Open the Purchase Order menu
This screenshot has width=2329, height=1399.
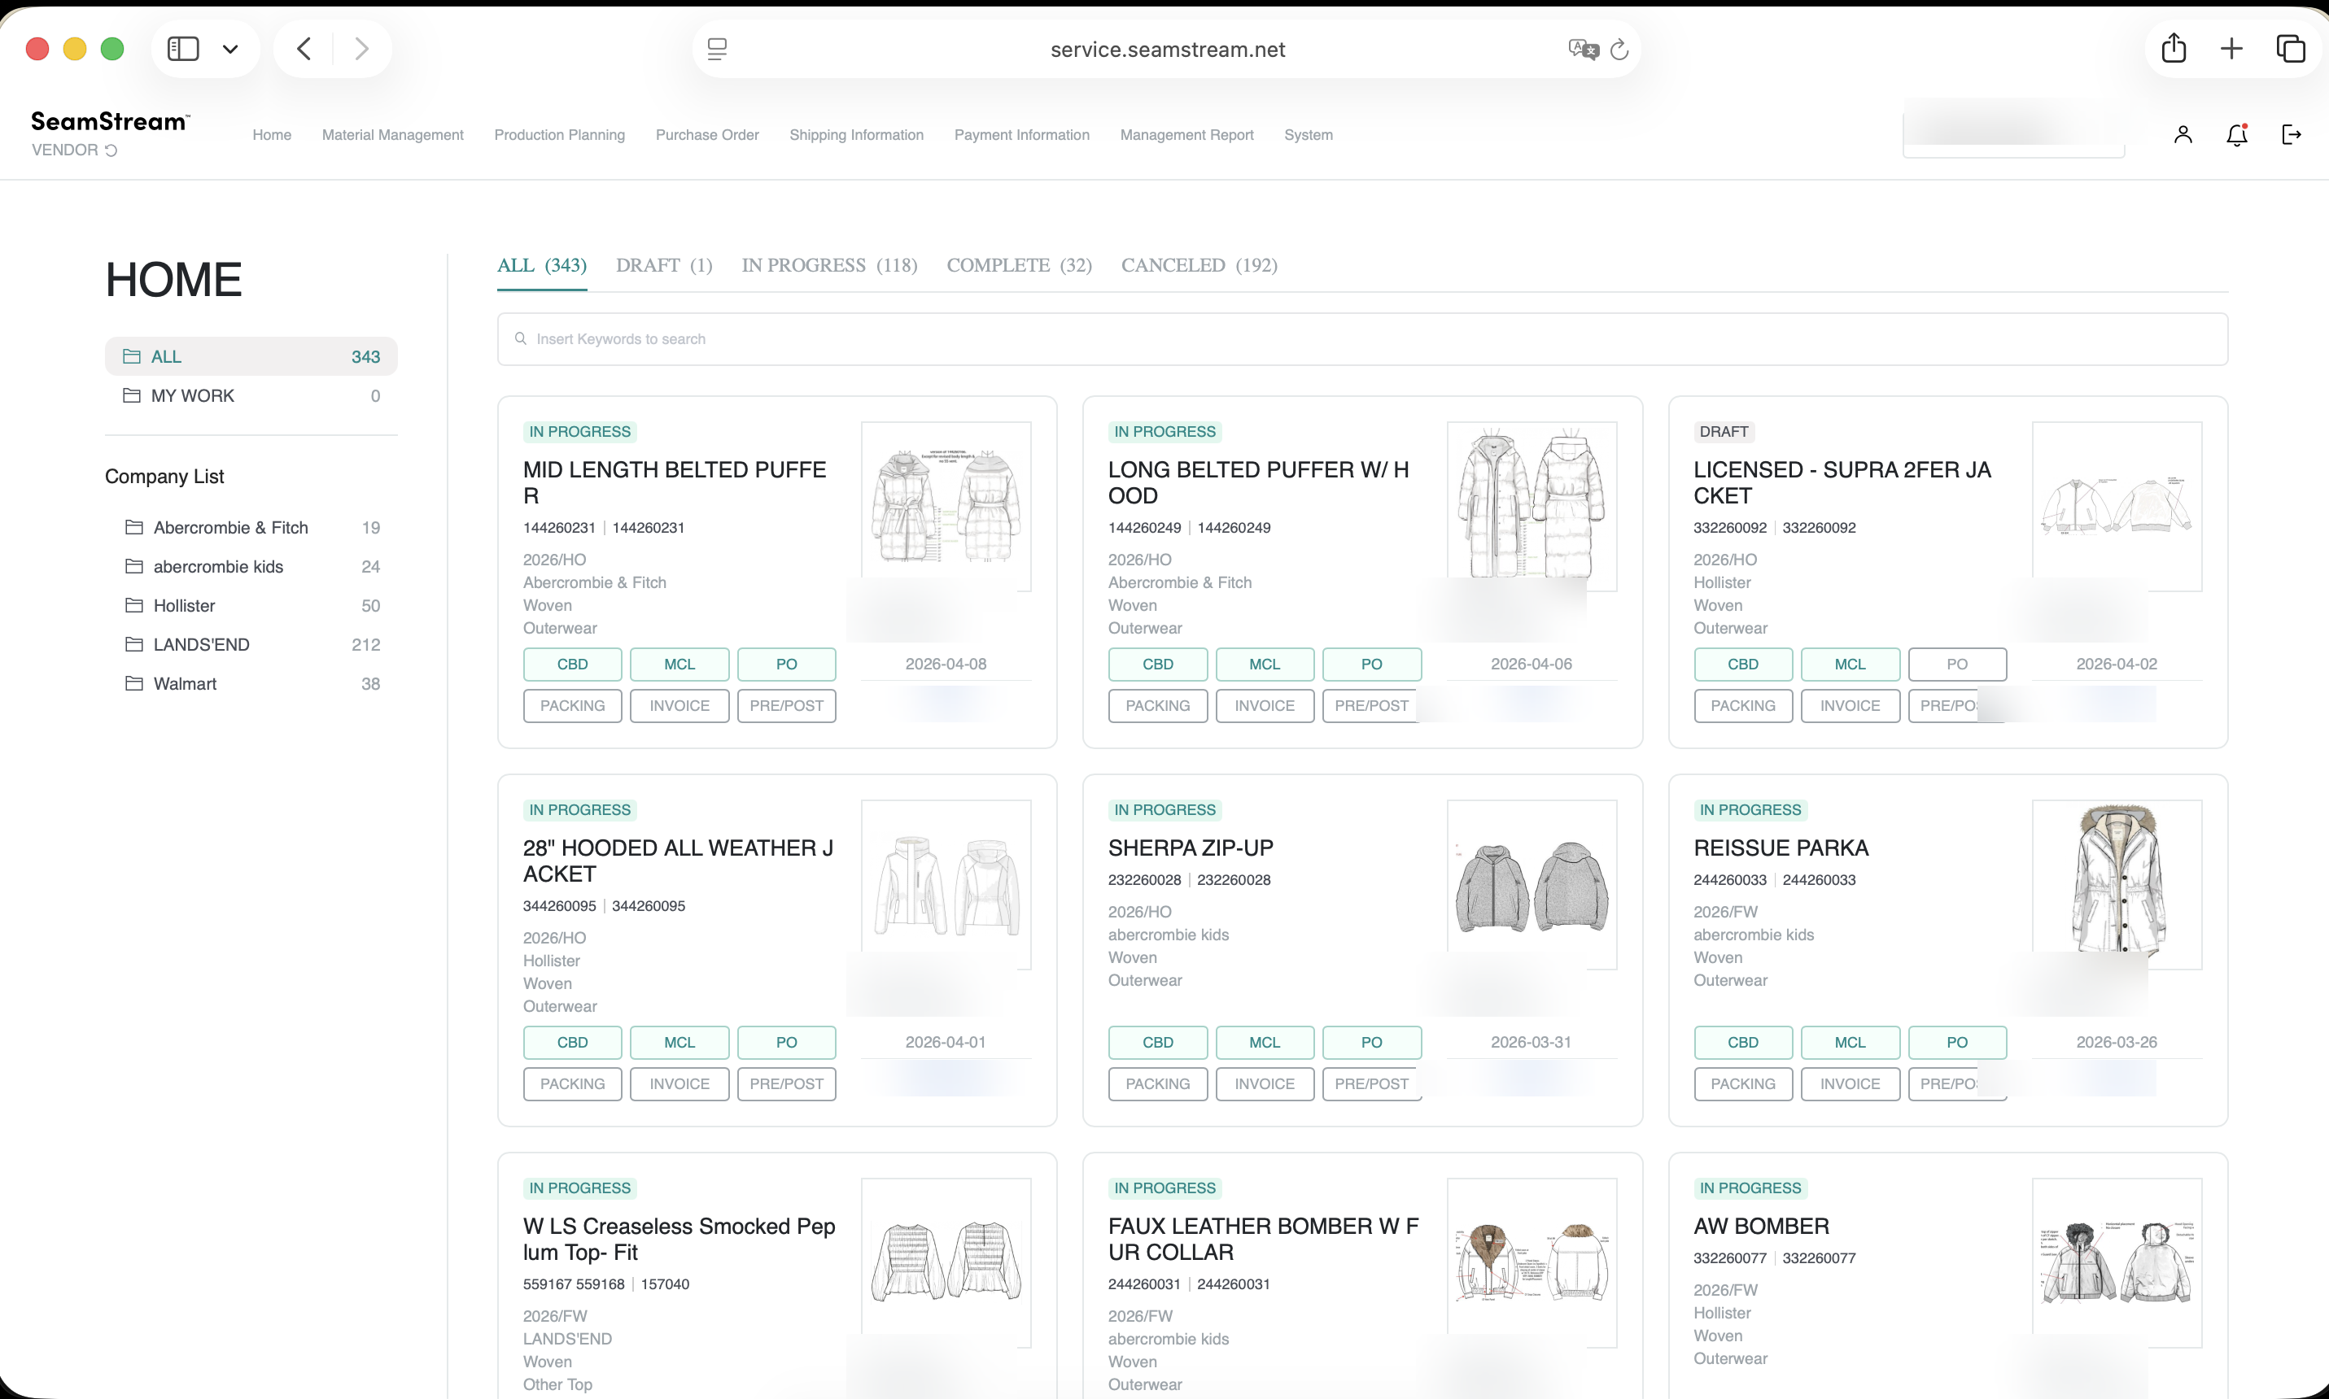[x=707, y=135]
